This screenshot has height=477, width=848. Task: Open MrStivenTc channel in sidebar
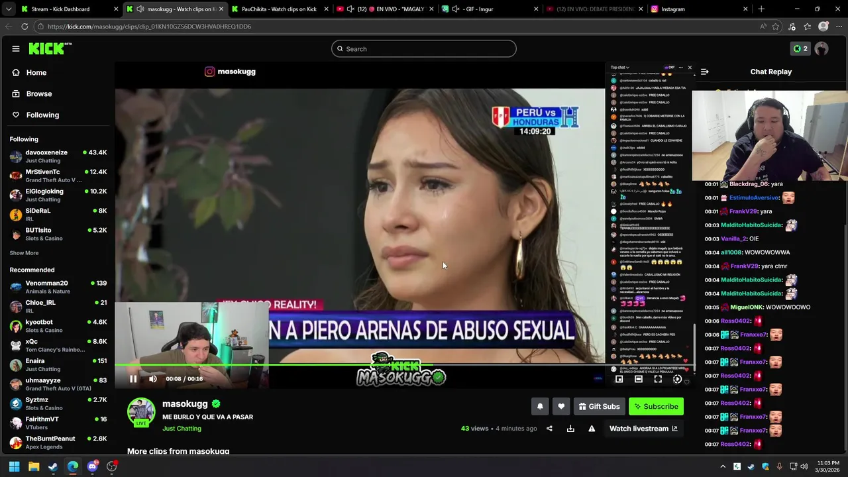pyautogui.click(x=58, y=176)
